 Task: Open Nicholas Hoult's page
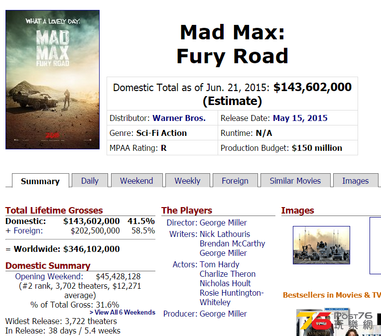225,283
